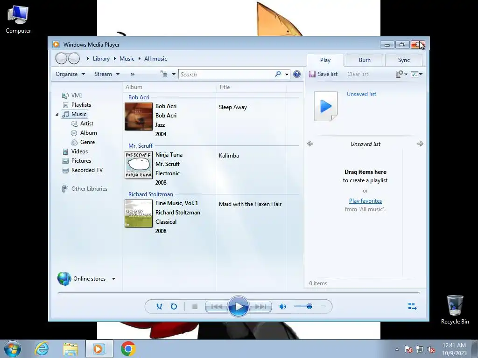Open Videos library
Viewport: 478px width, 358px height.
tap(75, 151)
